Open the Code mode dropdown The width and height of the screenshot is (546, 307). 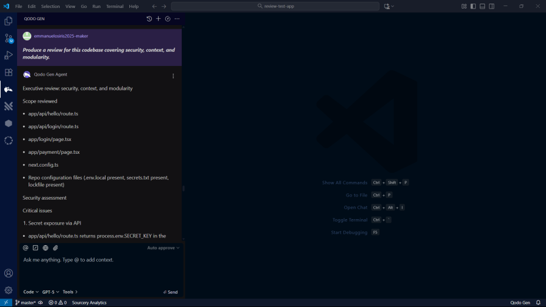click(x=31, y=292)
